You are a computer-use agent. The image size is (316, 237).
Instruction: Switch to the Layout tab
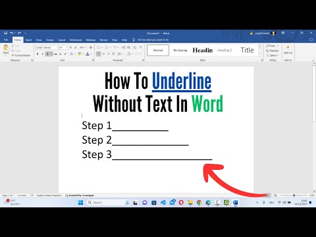[62, 40]
